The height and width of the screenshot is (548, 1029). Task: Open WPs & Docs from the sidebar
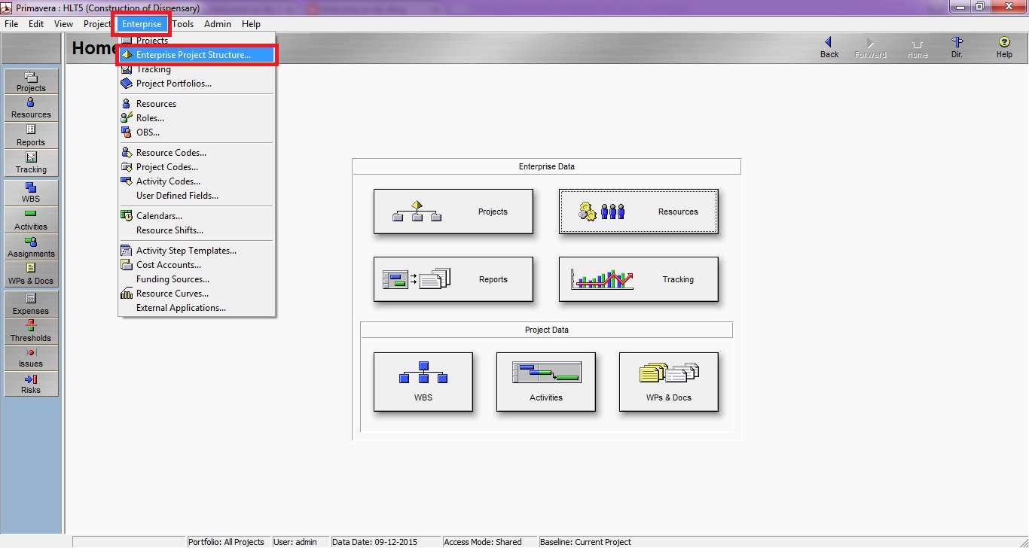coord(30,274)
